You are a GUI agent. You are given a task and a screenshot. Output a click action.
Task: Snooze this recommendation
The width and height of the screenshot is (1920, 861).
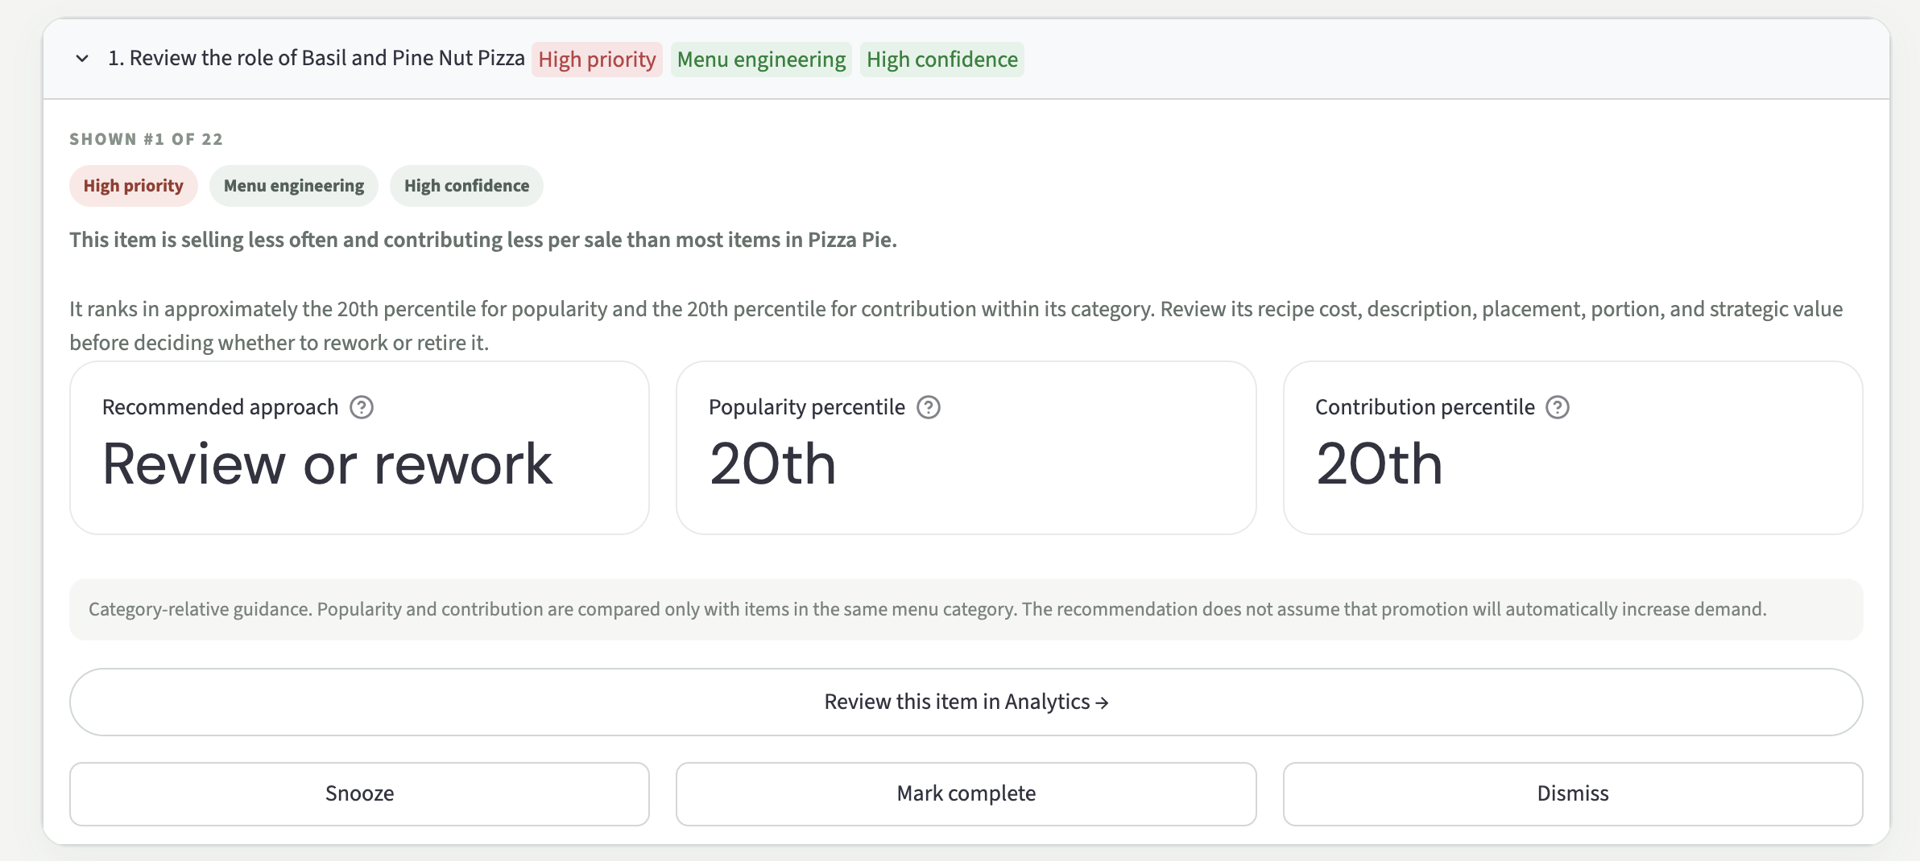click(359, 793)
